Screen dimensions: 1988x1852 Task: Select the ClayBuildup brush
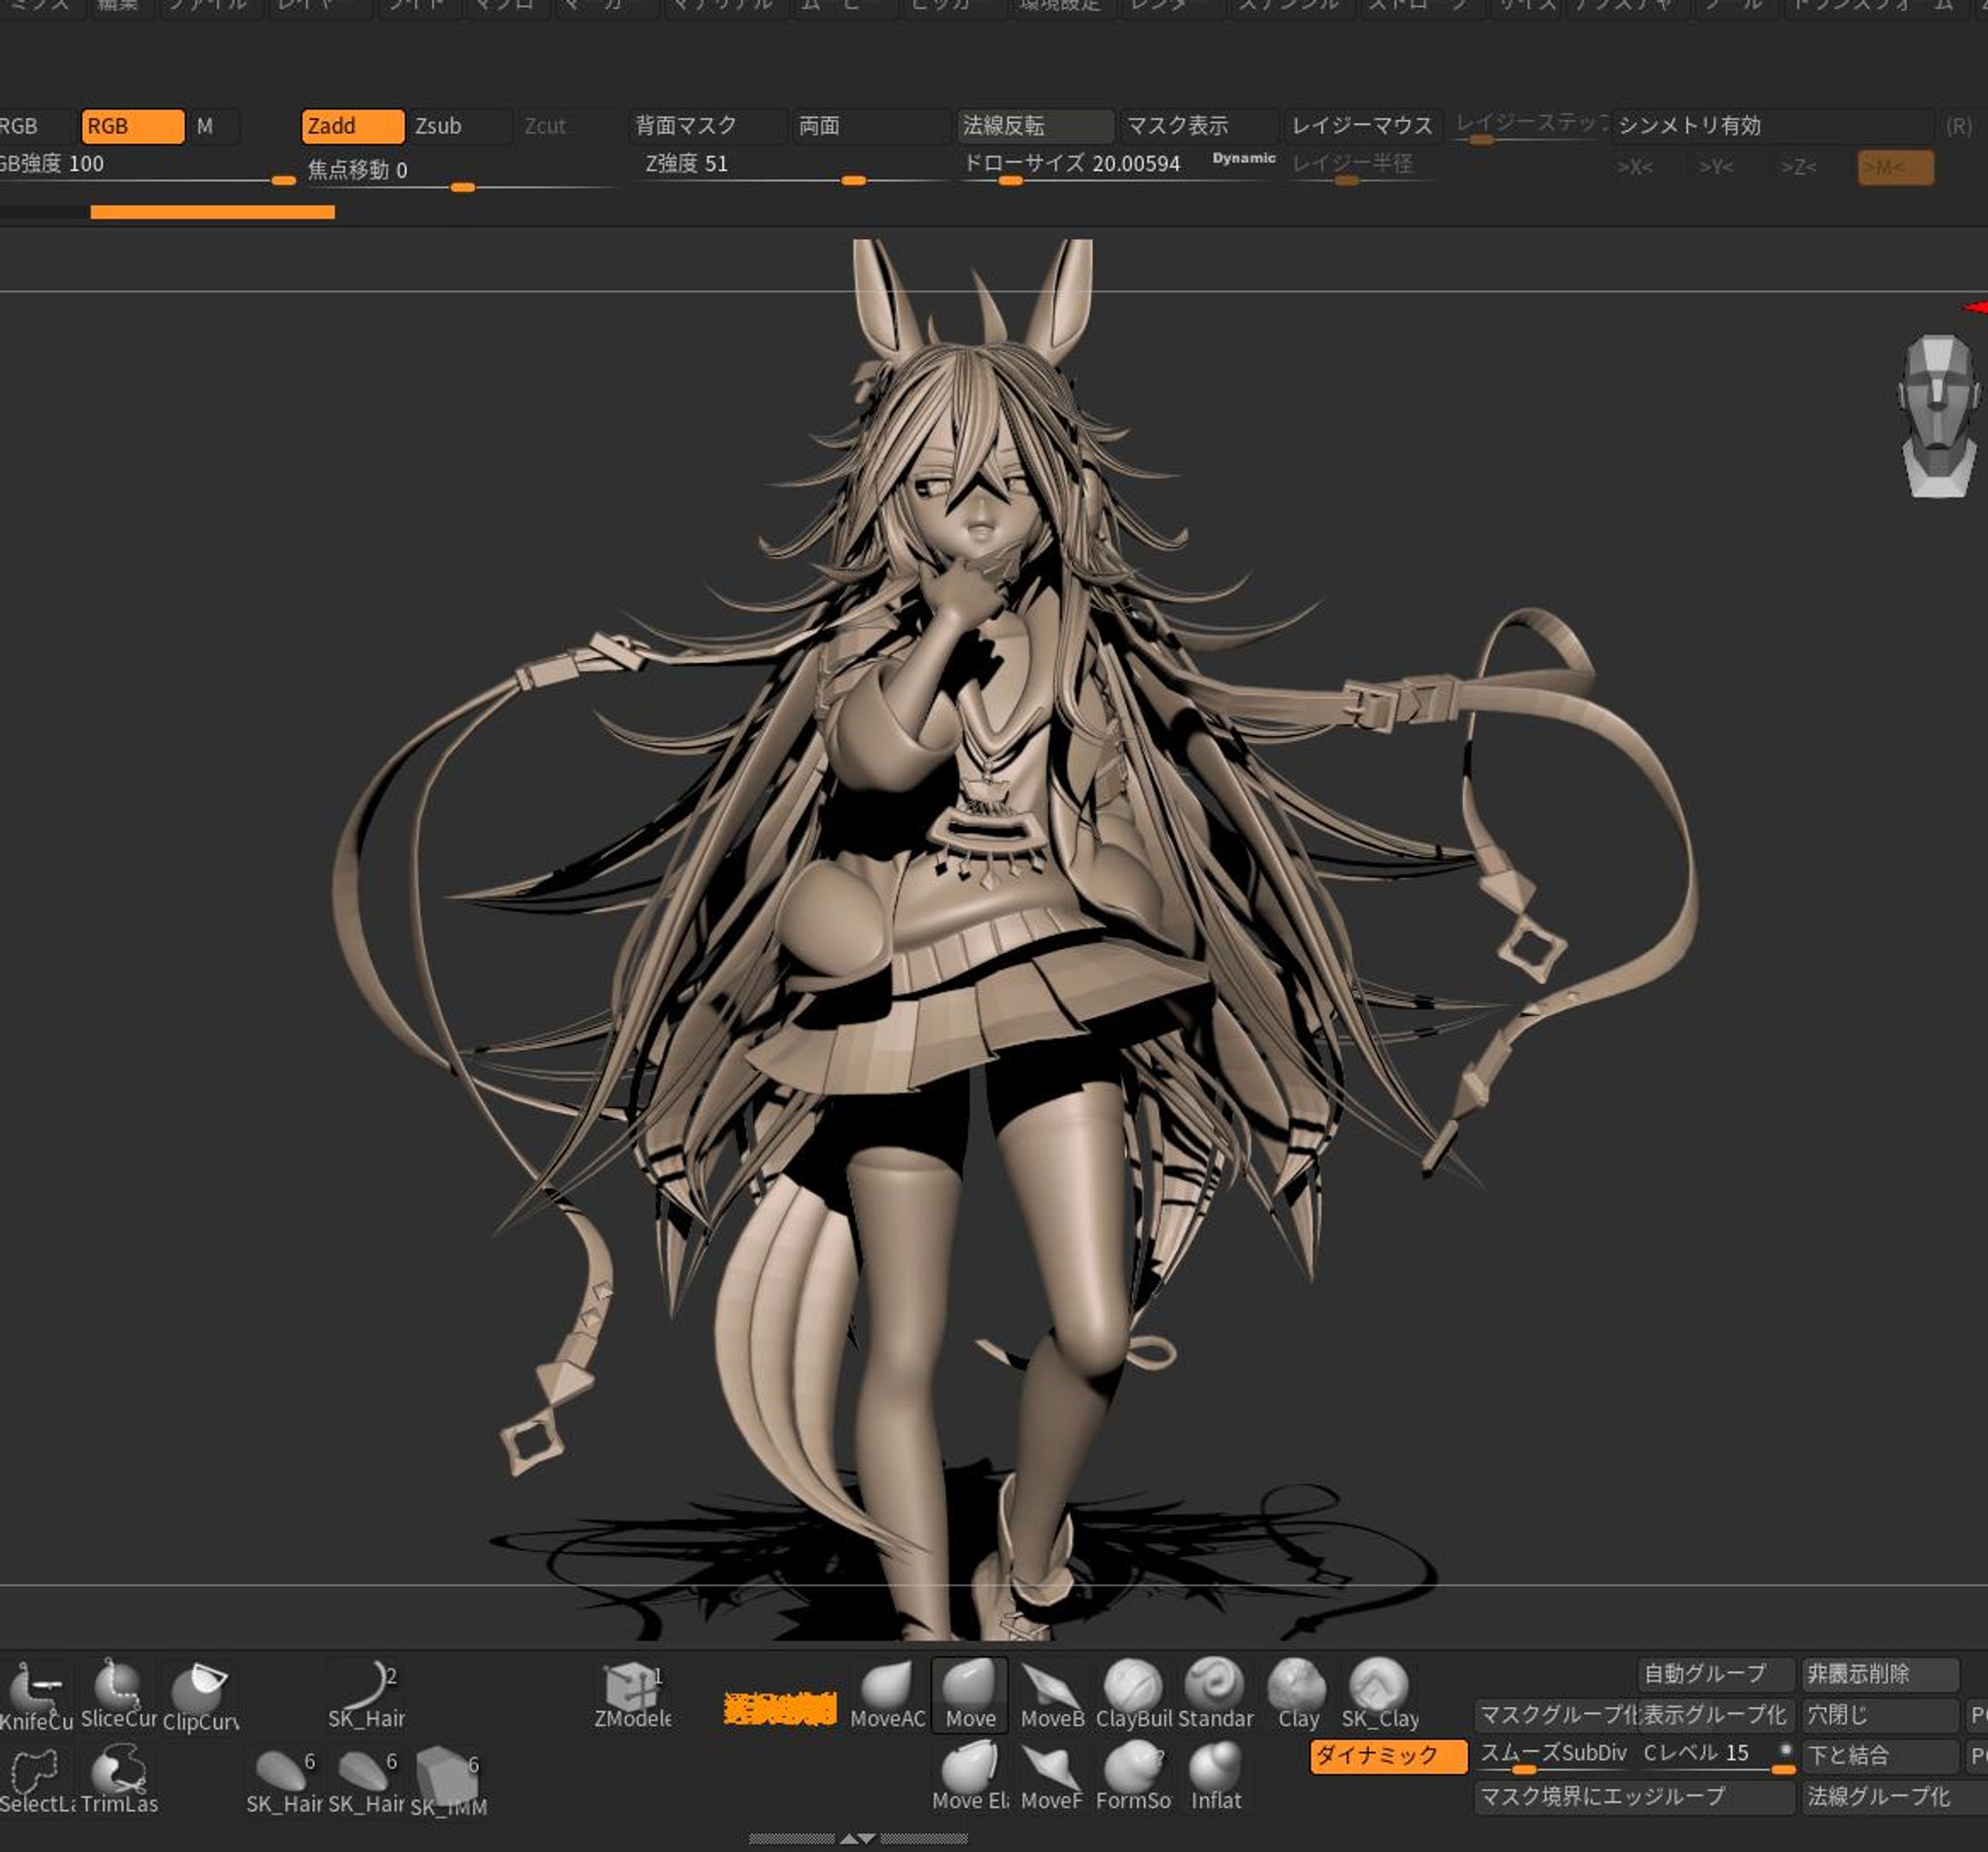(1132, 1690)
